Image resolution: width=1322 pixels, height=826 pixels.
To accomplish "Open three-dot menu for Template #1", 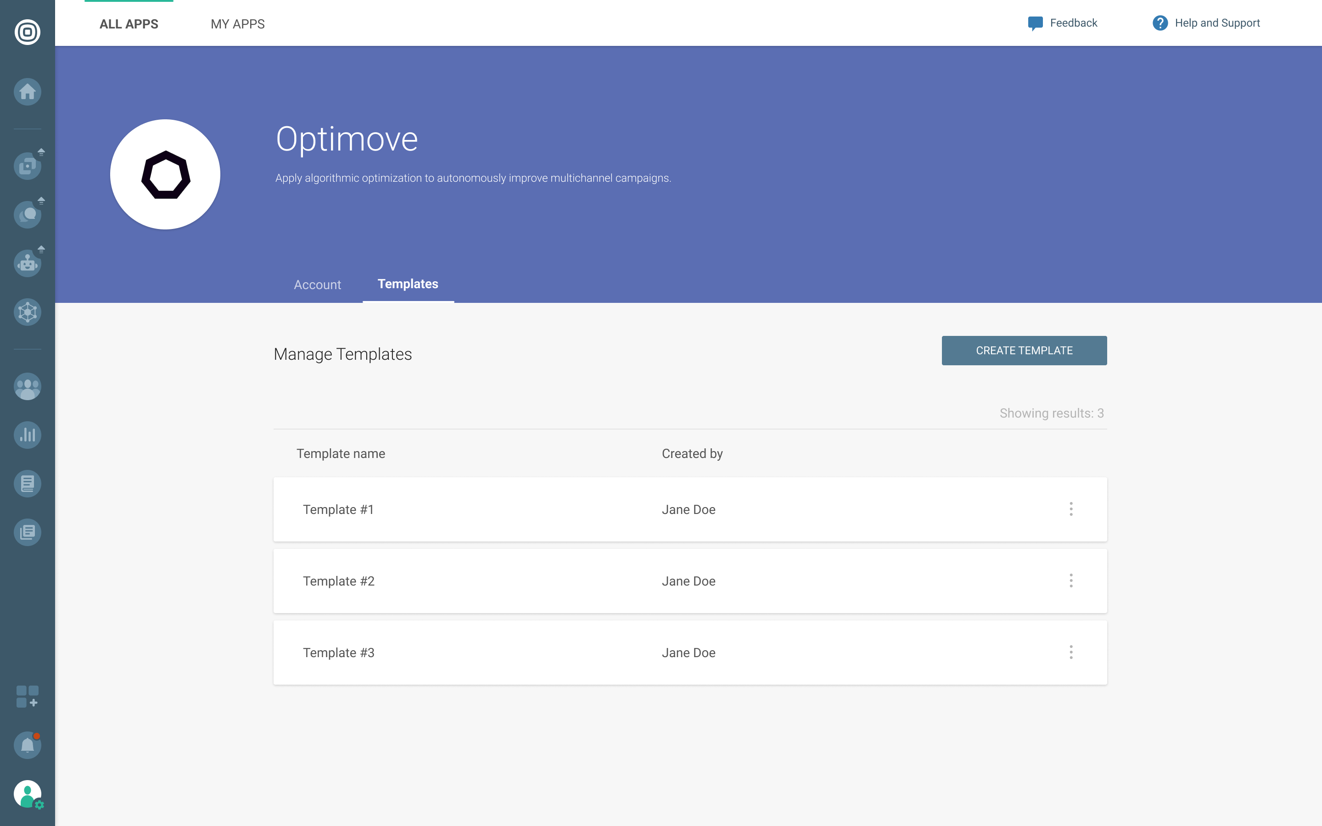I will (1071, 509).
